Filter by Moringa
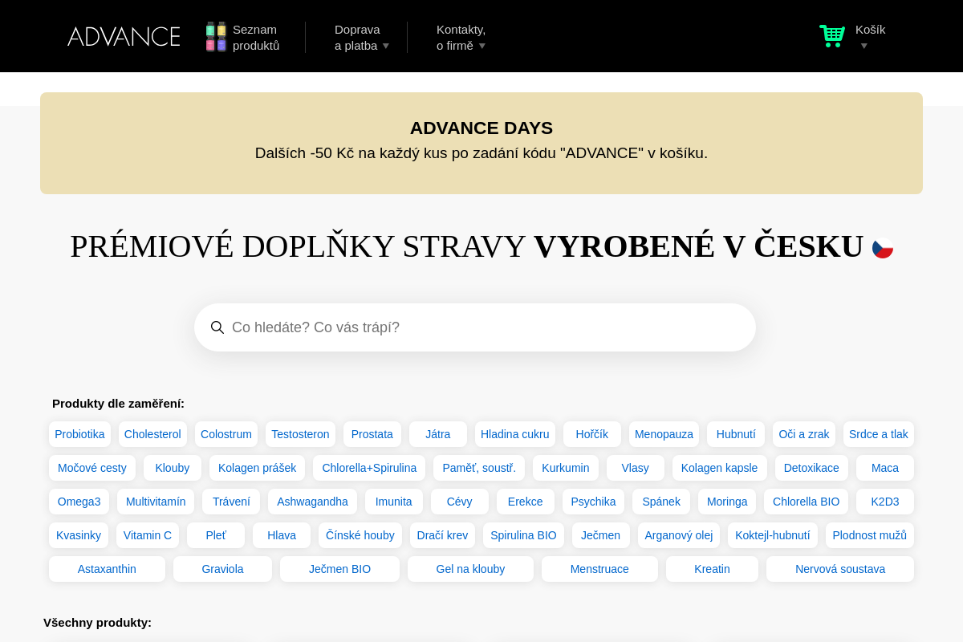This screenshot has height=642, width=963. pyautogui.click(x=727, y=502)
